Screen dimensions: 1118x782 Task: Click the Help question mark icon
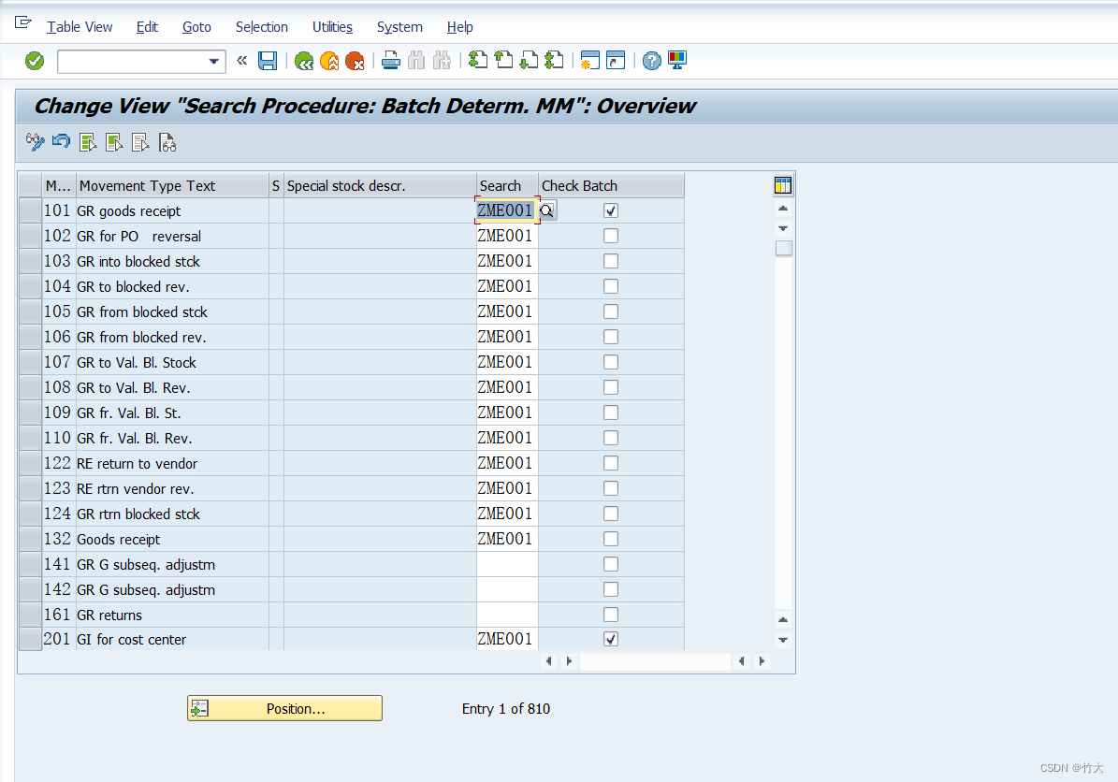(652, 62)
